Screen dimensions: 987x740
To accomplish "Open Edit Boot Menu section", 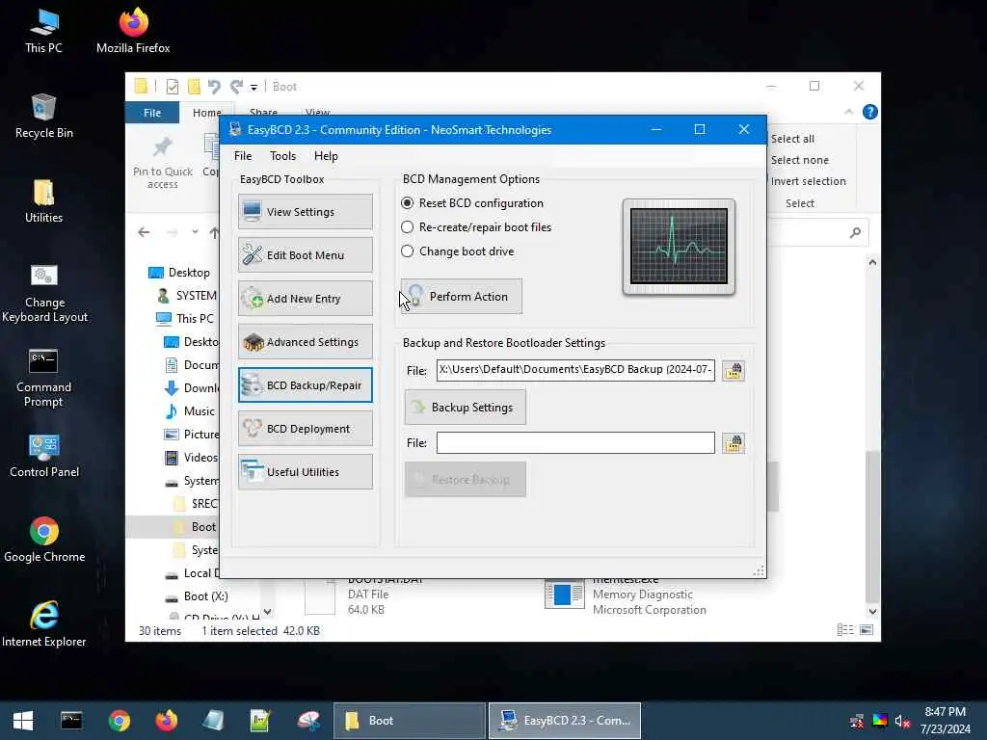I will 306,254.
